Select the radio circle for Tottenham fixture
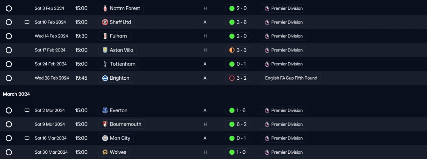 coord(9,64)
